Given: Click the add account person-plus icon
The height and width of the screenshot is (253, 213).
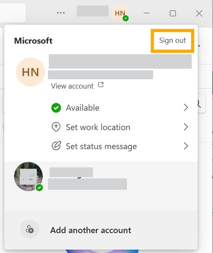Looking at the screenshot, I should point(30,229).
